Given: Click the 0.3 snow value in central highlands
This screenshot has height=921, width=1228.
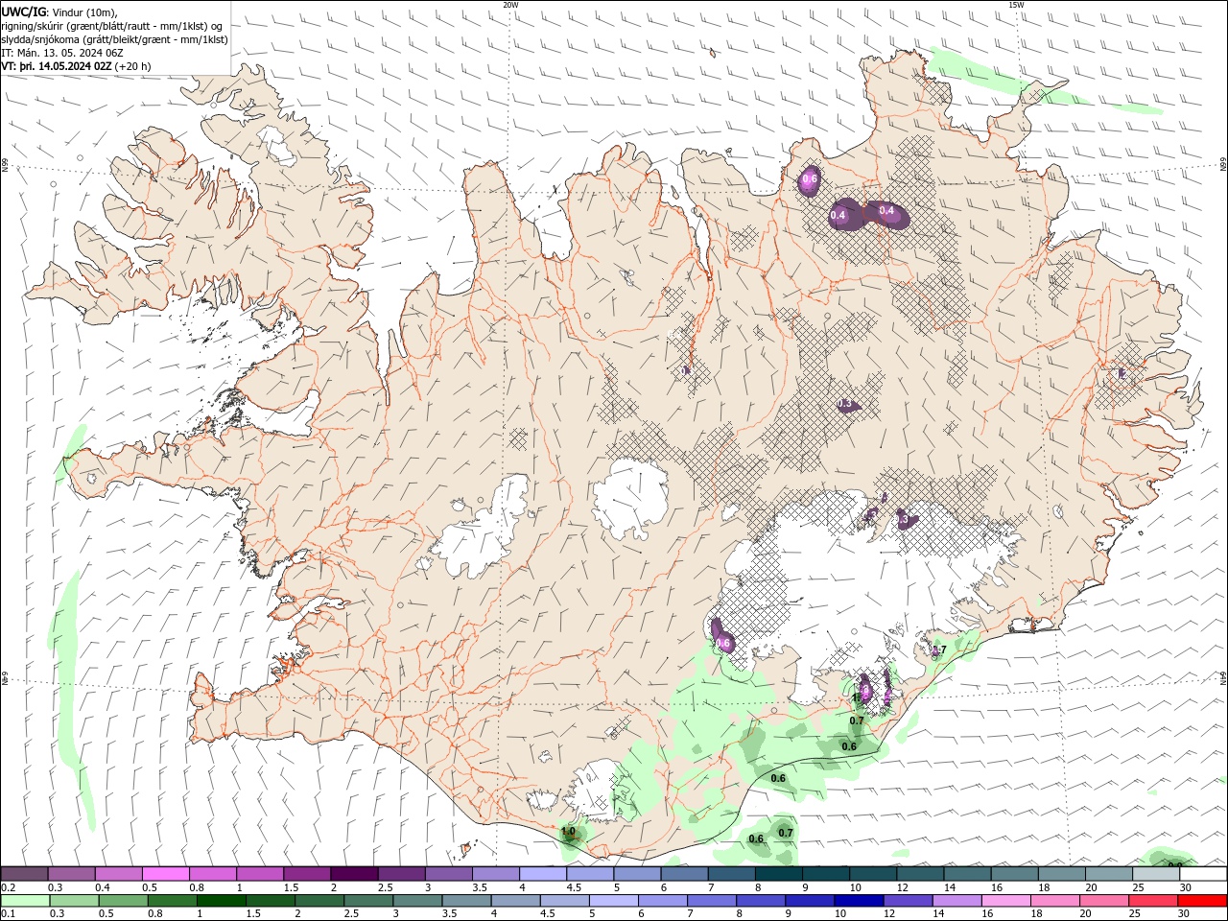Looking at the screenshot, I should click(x=845, y=405).
